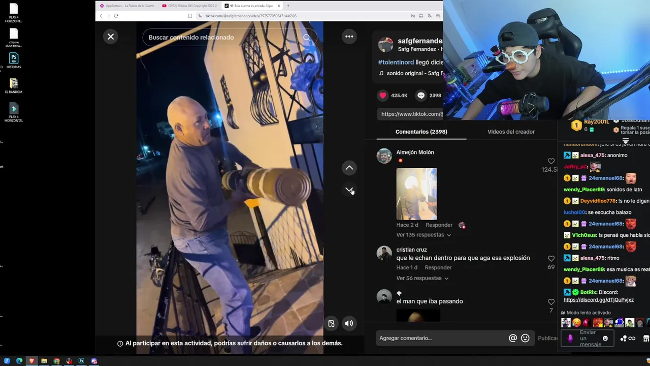Click the 'Publicar' button
Image resolution: width=650 pixels, height=366 pixels.
[547, 338]
